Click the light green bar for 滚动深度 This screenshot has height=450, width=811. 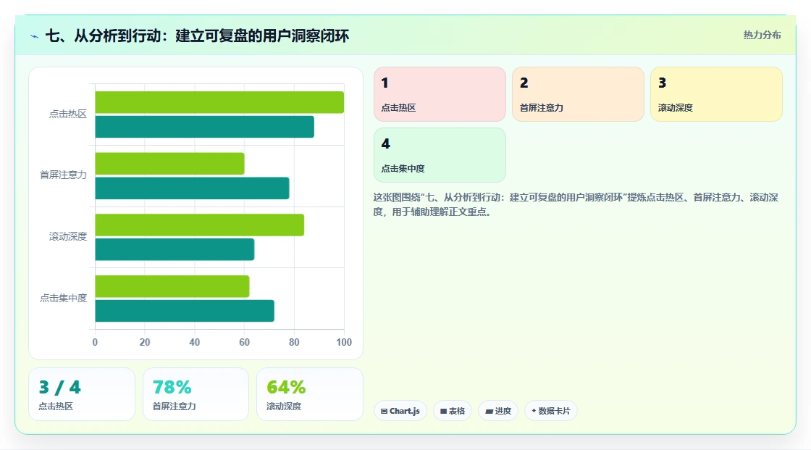(200, 225)
